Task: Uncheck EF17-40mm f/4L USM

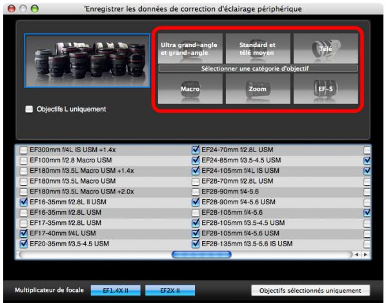Action: (24, 233)
